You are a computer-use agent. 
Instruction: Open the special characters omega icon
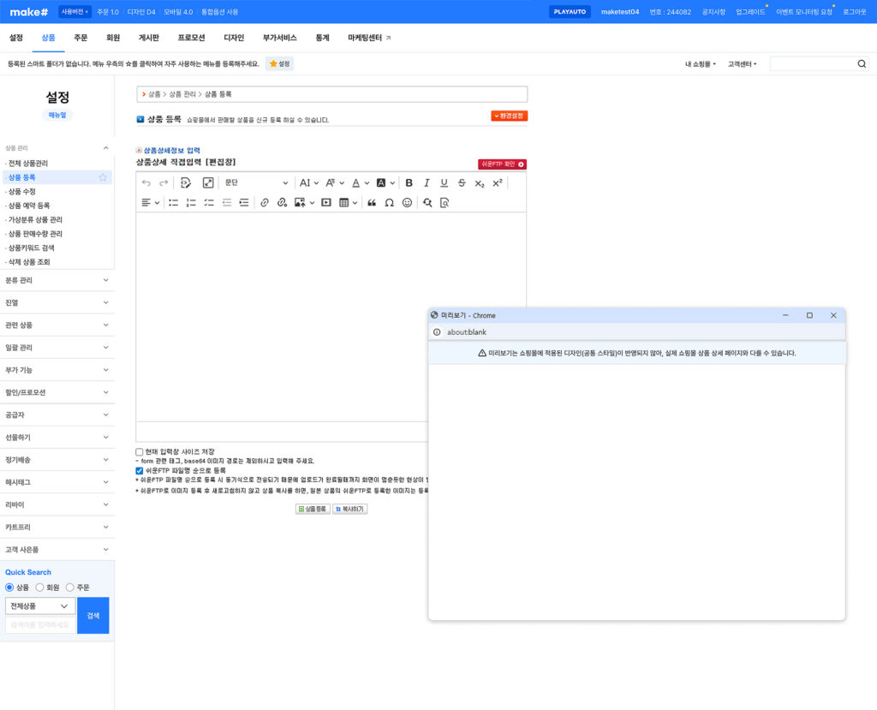point(389,203)
